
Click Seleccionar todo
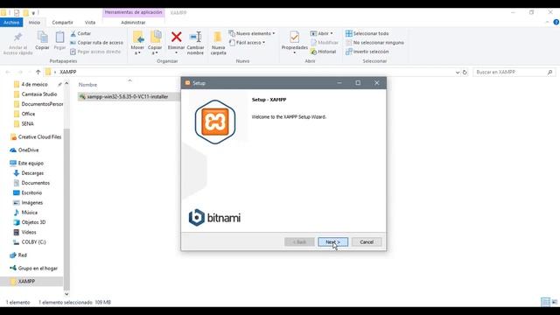[x=367, y=33]
